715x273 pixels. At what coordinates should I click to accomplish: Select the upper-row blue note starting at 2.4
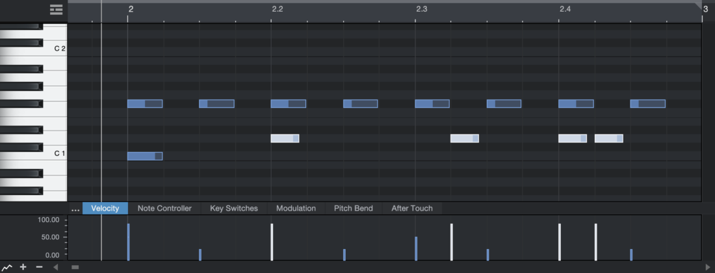coord(576,103)
